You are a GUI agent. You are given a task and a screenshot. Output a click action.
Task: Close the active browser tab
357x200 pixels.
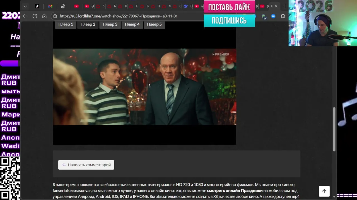[x=276, y=6]
